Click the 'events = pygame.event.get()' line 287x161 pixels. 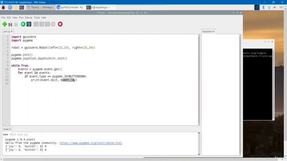click(x=40, y=69)
